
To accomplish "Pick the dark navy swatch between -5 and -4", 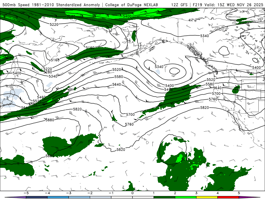I will [37, 197].
